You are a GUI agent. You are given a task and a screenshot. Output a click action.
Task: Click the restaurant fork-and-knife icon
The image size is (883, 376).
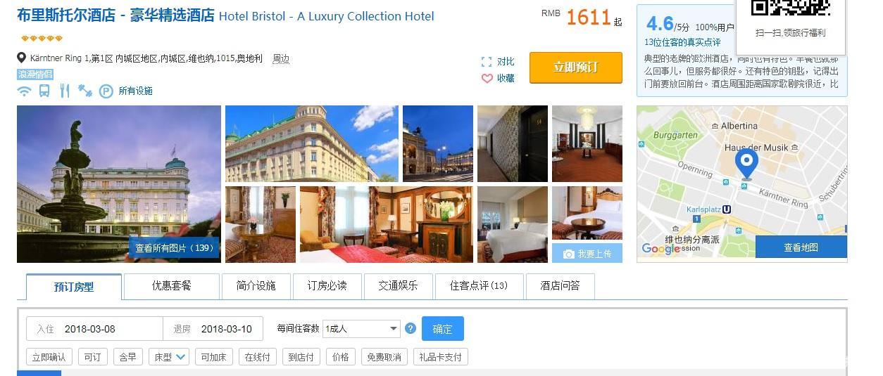pos(65,91)
